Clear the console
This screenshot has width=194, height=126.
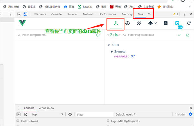click(26, 114)
